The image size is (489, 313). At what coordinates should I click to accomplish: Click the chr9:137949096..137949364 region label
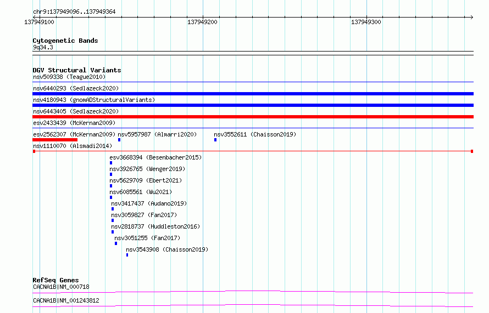click(74, 12)
